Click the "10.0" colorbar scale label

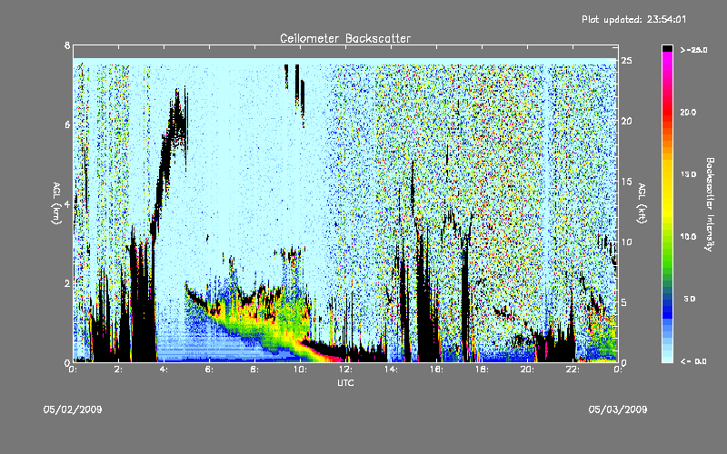(688, 237)
